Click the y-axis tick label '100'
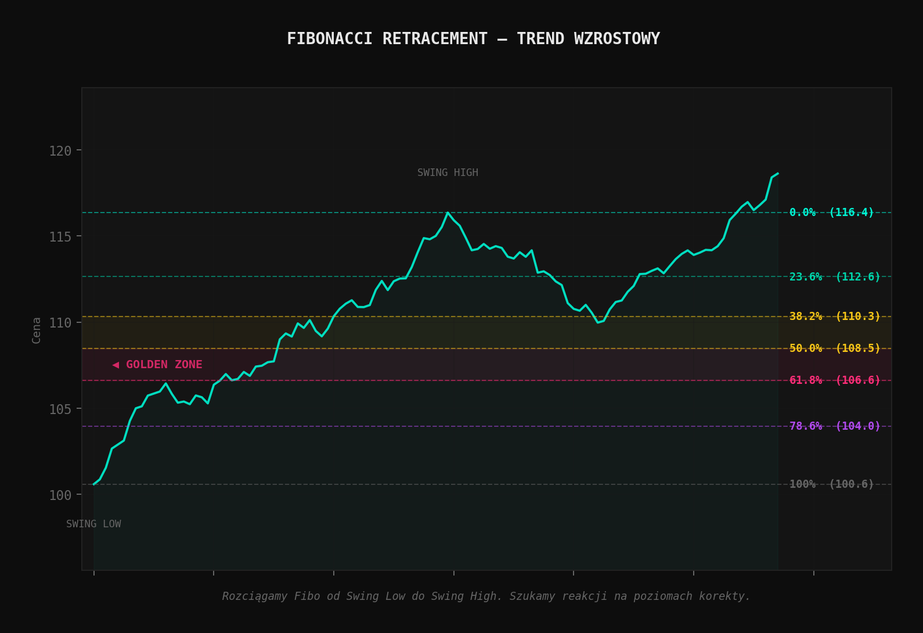 click(x=60, y=495)
